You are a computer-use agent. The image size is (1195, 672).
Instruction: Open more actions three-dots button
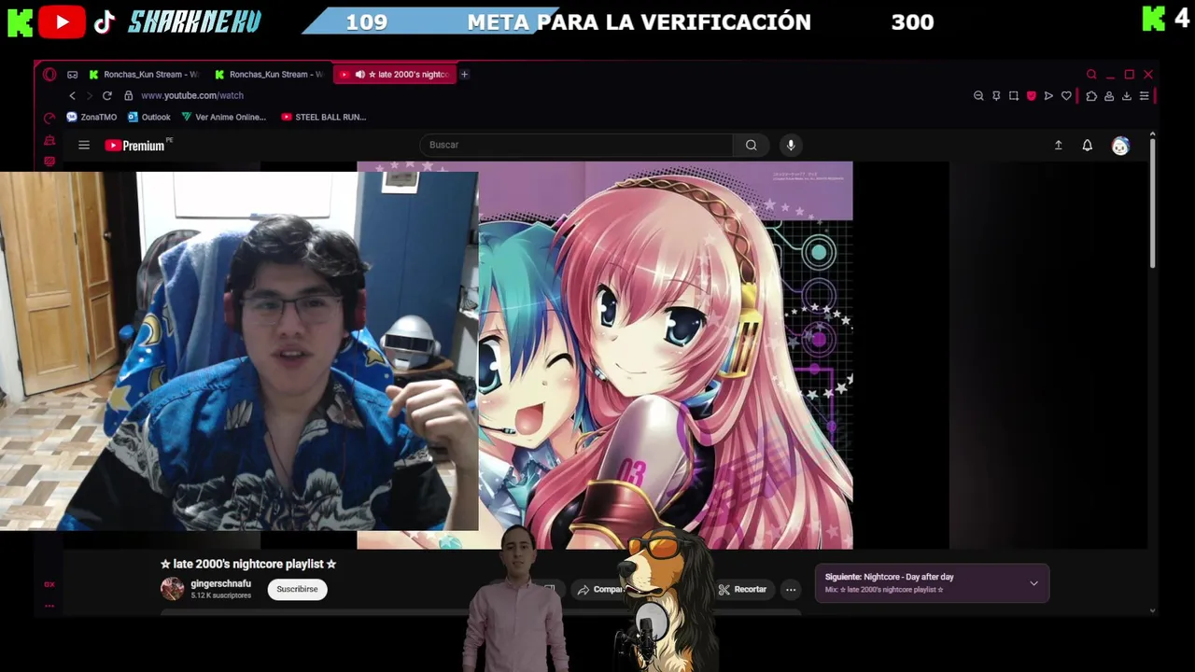[791, 589]
